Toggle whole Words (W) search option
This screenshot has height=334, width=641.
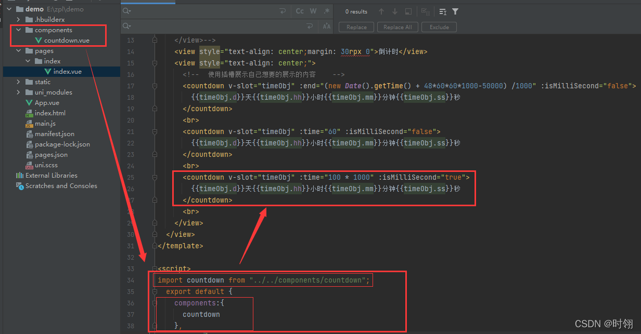point(313,10)
